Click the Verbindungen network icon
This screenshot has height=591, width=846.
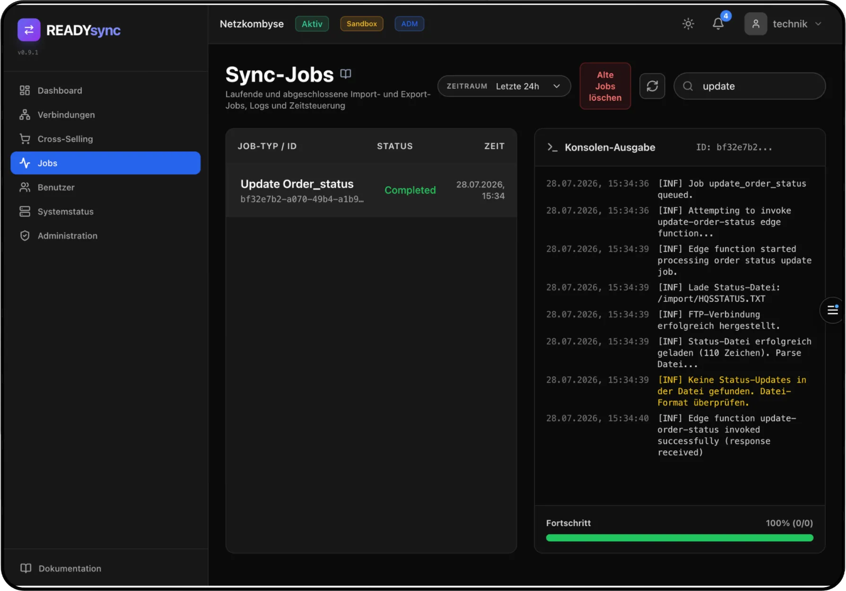tap(25, 115)
